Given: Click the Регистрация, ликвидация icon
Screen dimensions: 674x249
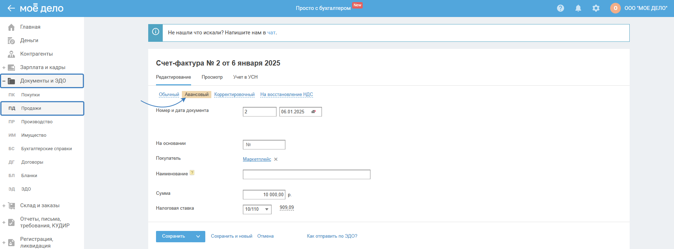Looking at the screenshot, I should (x=11, y=243).
